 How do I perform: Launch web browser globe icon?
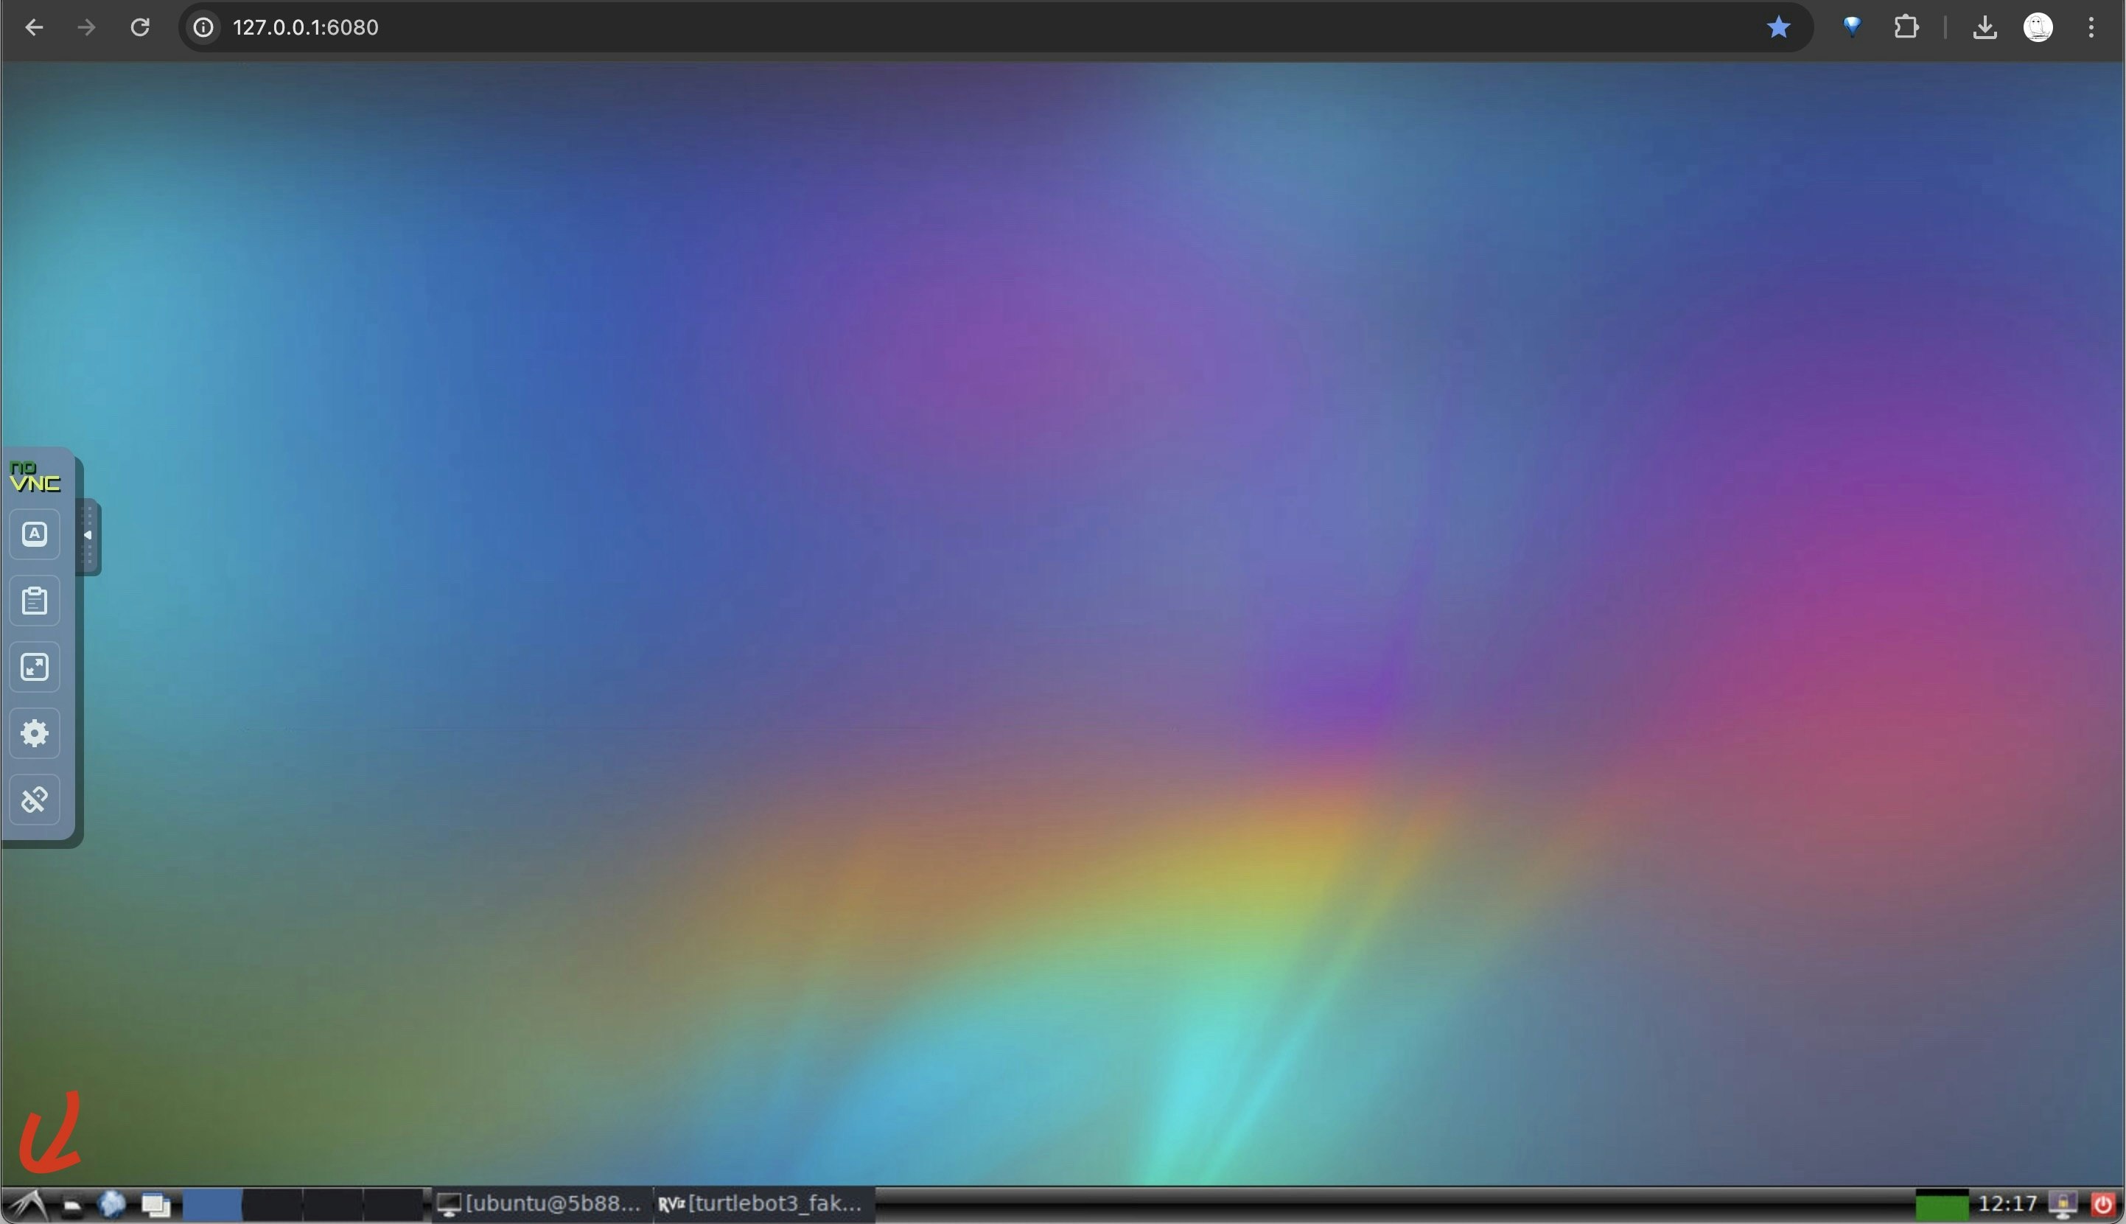click(112, 1205)
